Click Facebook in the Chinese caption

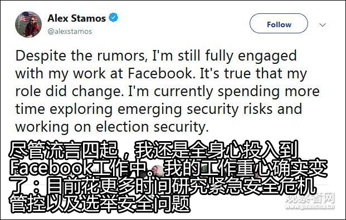point(51,168)
